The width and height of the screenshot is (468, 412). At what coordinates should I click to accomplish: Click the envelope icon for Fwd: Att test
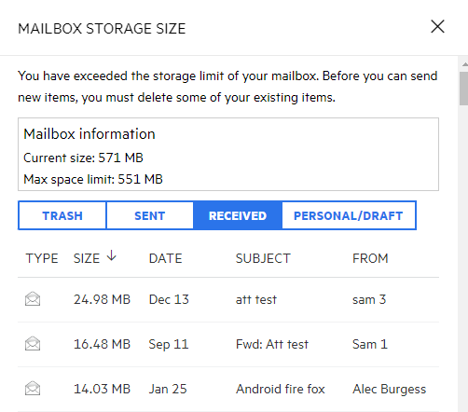pos(33,344)
